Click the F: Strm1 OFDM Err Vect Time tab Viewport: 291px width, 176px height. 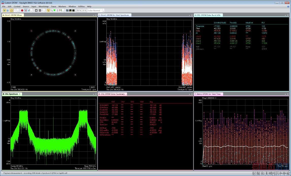pyautogui.click(x=208, y=94)
